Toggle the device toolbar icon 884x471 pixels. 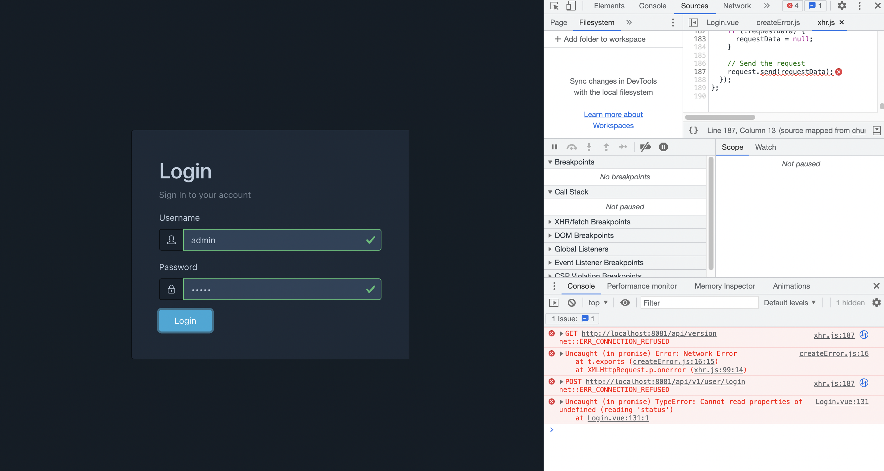pyautogui.click(x=570, y=6)
